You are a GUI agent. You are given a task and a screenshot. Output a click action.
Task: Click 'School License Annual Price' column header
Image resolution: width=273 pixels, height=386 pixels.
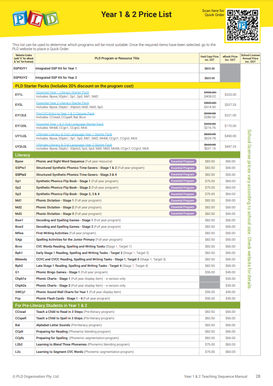[250, 58]
